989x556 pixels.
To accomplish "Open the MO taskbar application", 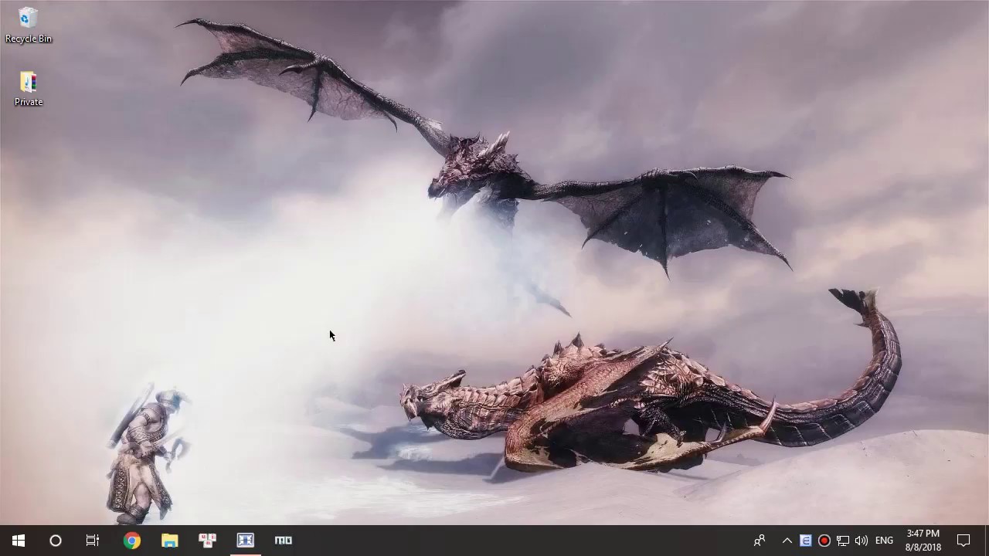I will (284, 541).
